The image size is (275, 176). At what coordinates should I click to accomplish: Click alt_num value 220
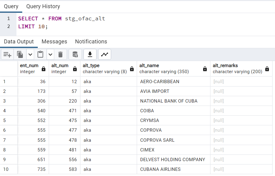coord(65,101)
